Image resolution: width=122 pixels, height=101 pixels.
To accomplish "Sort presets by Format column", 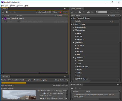I will [x=115, y=15].
